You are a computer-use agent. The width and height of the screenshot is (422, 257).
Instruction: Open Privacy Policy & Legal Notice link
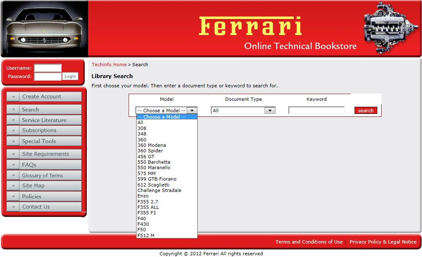(383, 242)
